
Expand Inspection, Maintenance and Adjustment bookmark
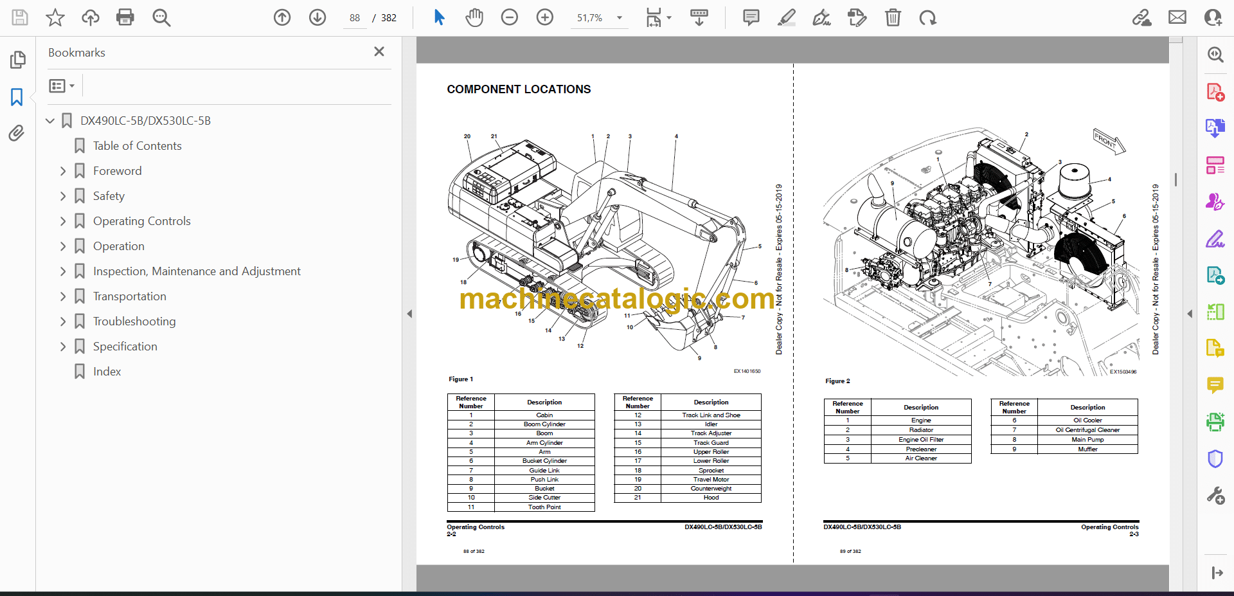point(63,271)
